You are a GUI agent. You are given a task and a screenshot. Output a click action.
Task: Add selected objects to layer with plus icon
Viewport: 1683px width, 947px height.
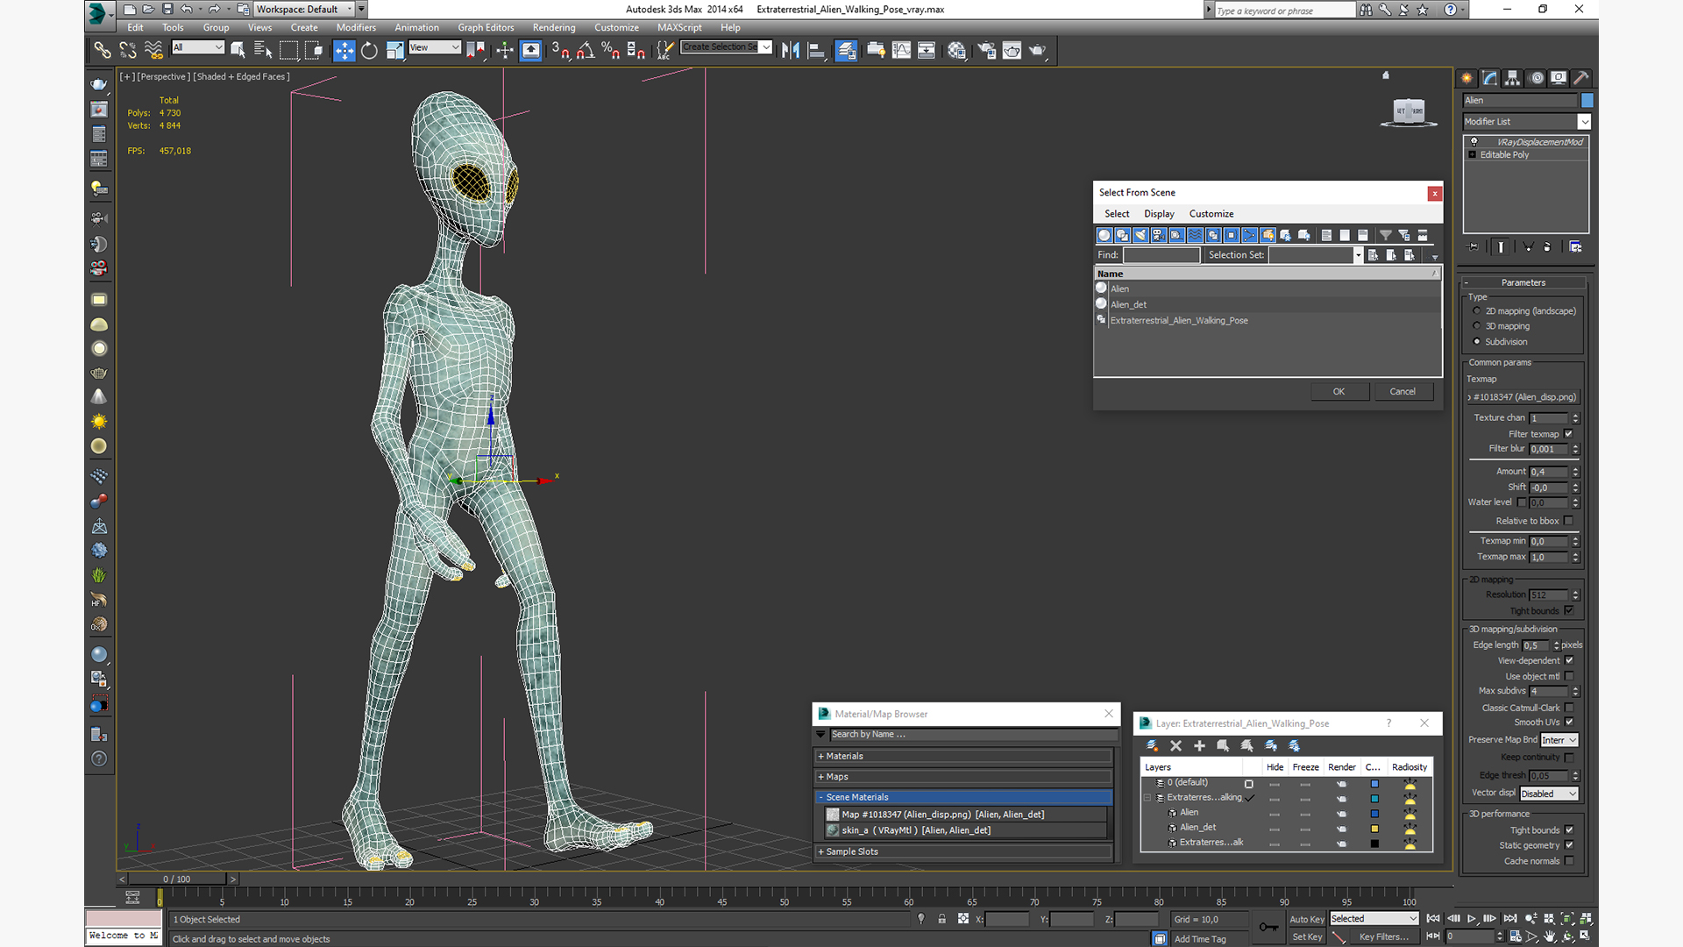click(1199, 746)
